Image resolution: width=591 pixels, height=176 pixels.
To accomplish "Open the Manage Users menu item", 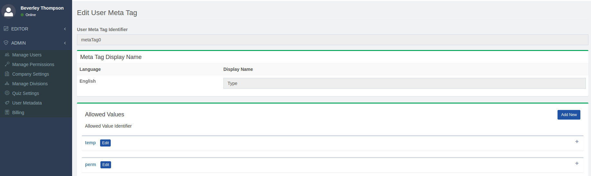I will click(27, 55).
